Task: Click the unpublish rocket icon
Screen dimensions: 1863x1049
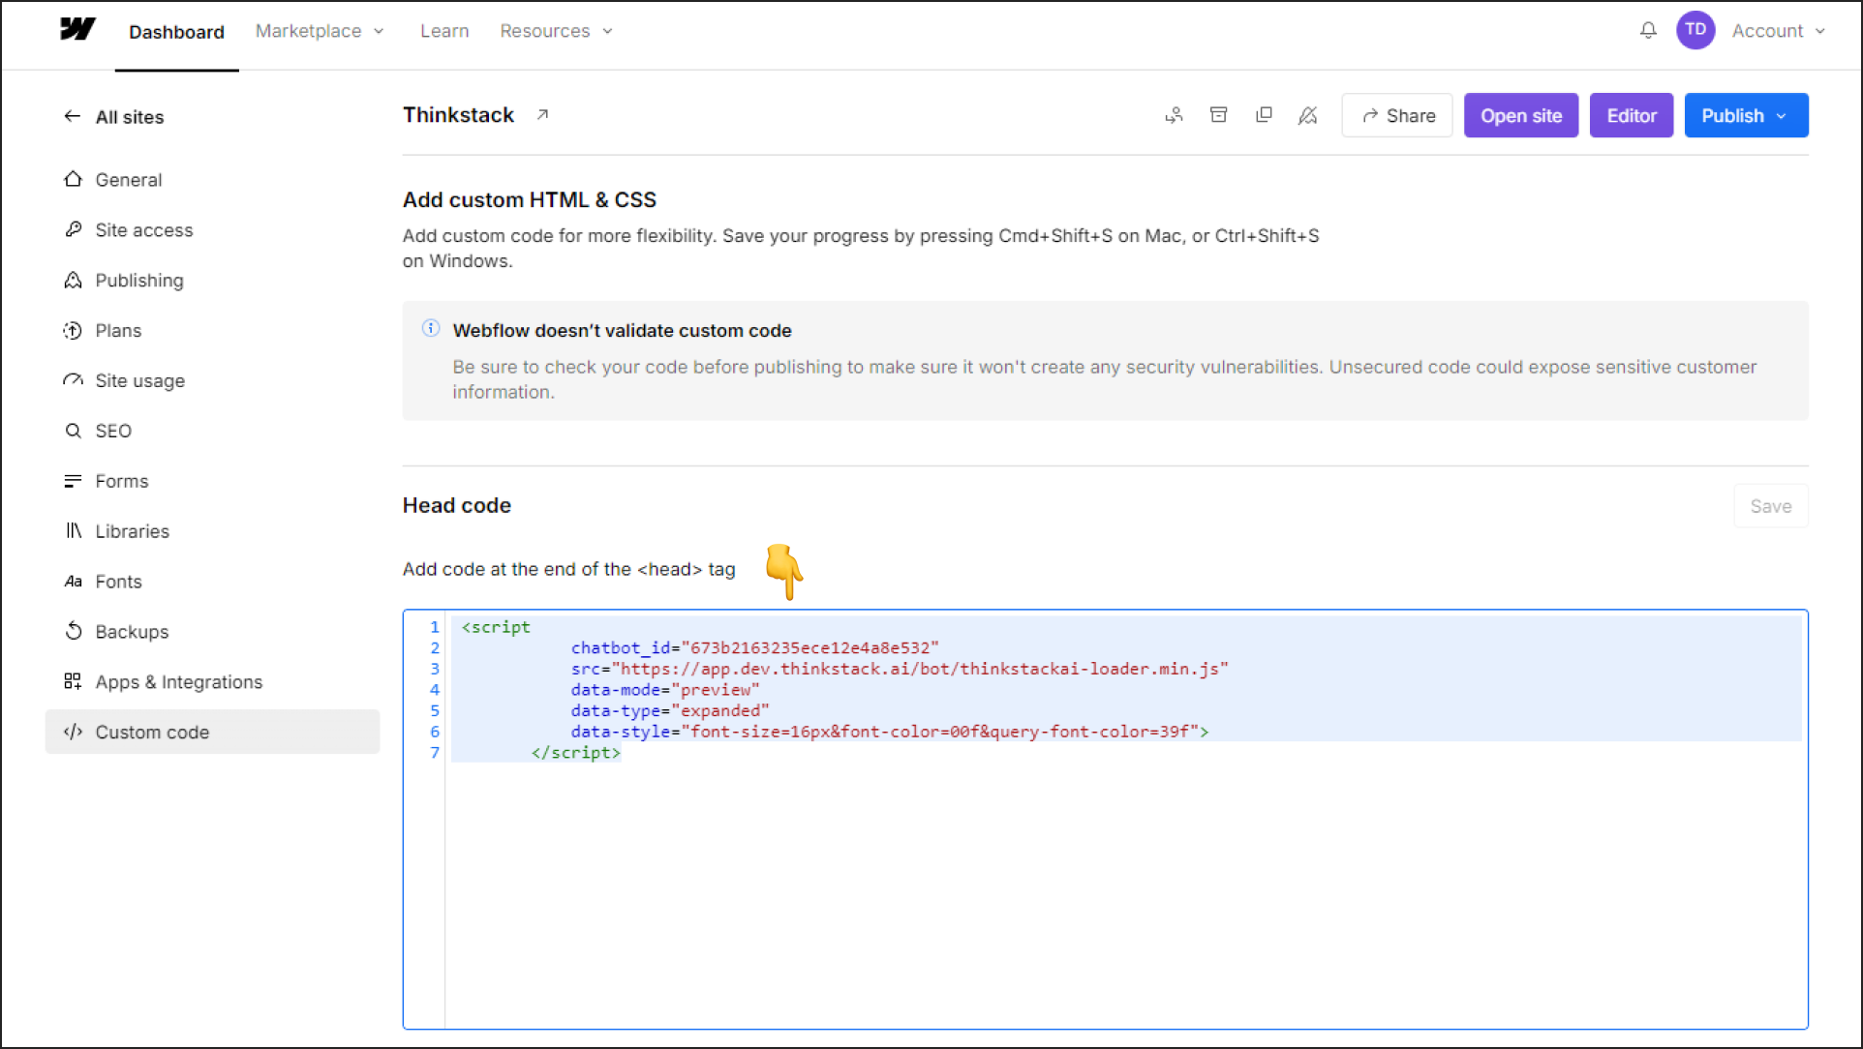Action: coord(1308,115)
